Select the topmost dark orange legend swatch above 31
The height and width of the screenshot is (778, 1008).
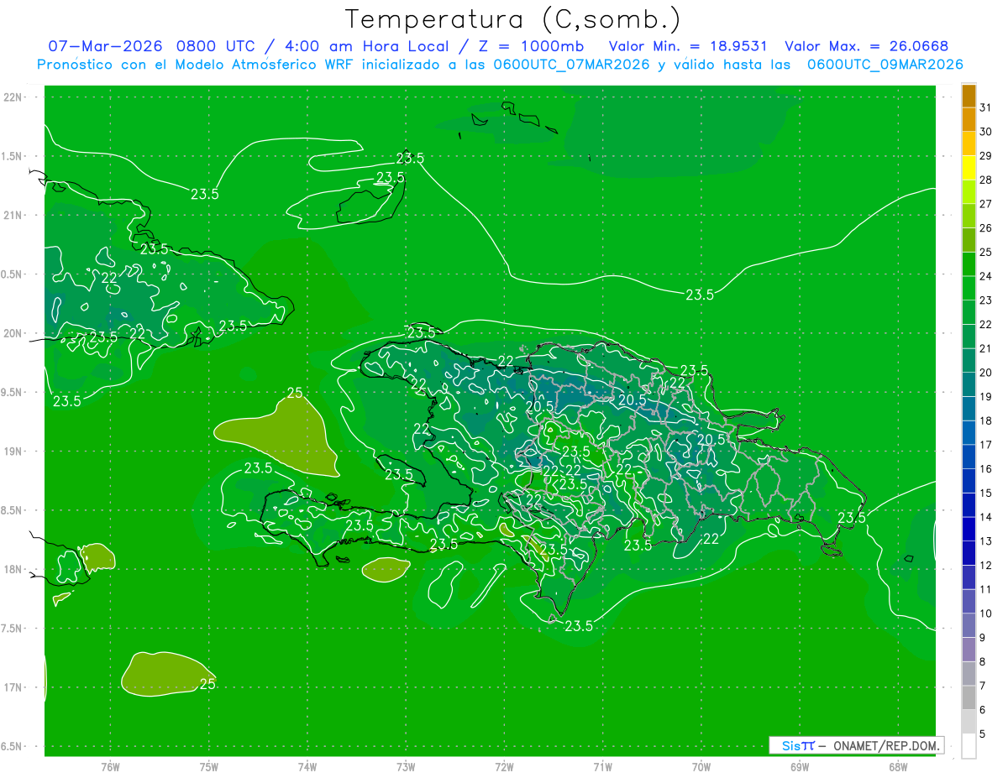click(x=969, y=96)
